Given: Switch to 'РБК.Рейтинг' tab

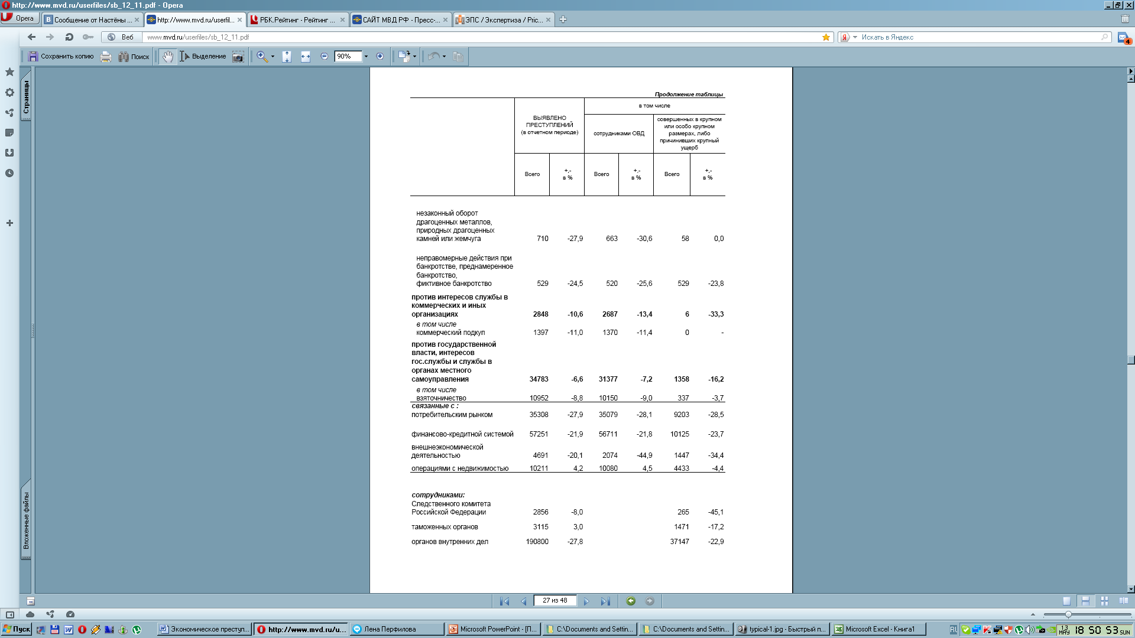Looking at the screenshot, I should (297, 19).
